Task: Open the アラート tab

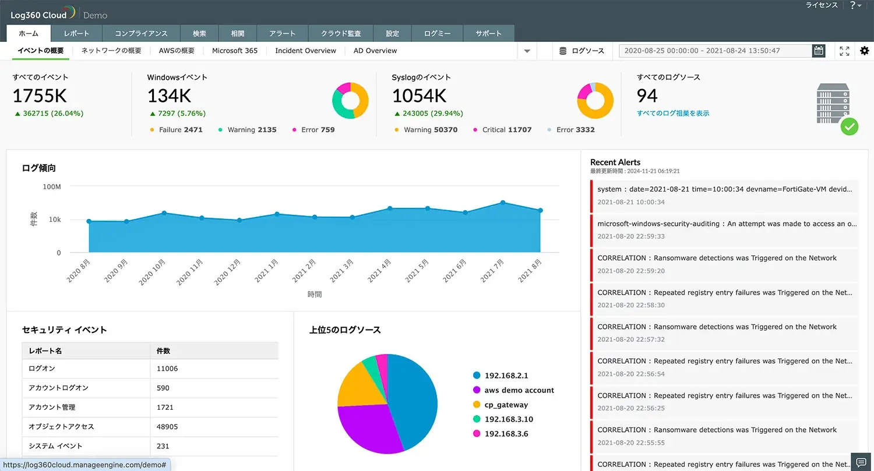Action: [283, 33]
